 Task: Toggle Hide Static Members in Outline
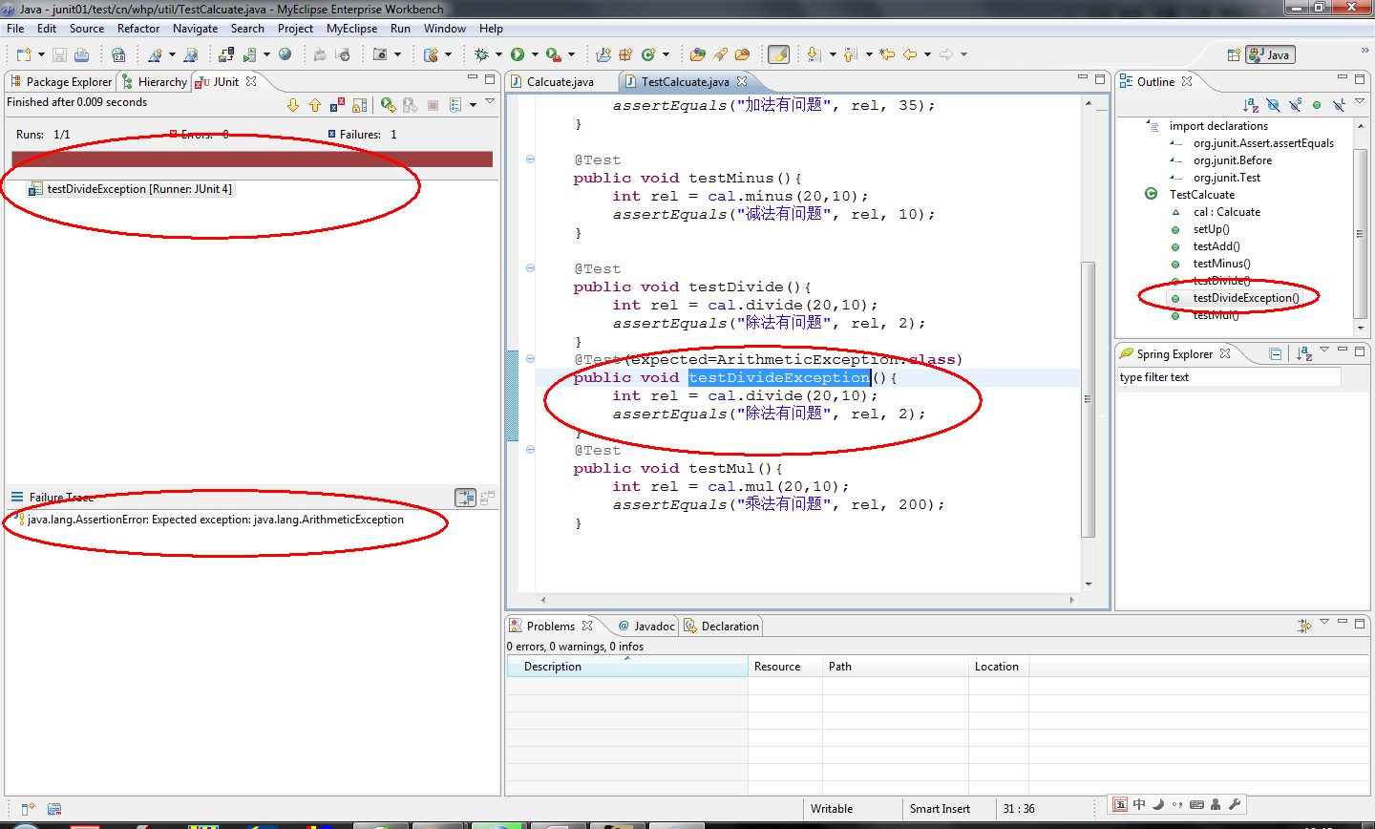1296,105
